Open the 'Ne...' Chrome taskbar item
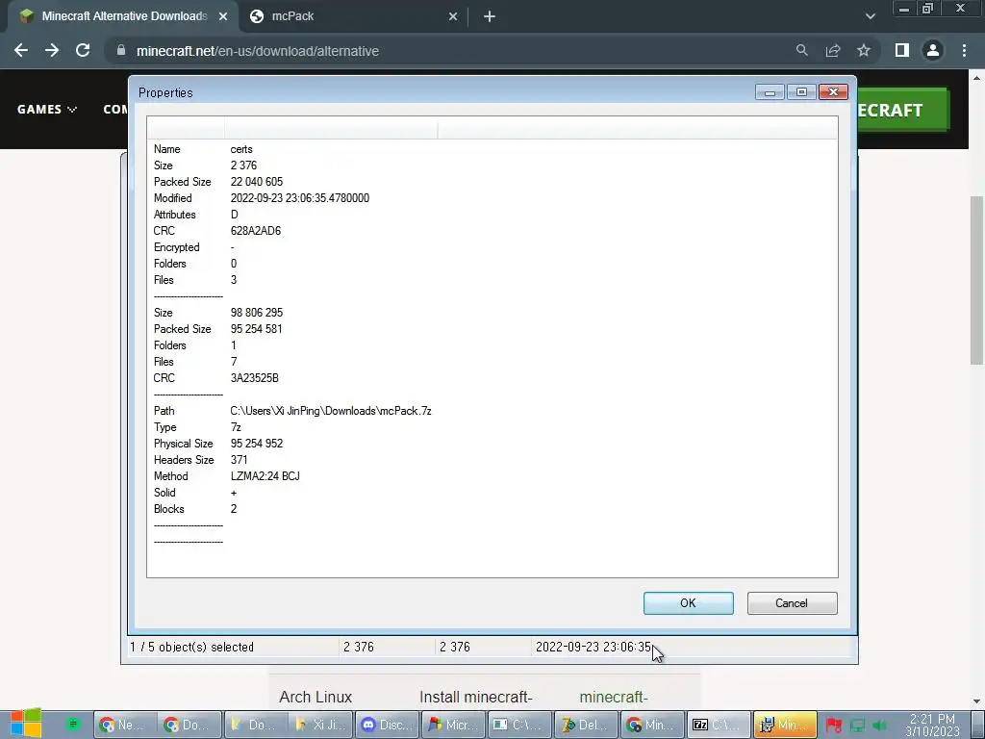 (124, 725)
